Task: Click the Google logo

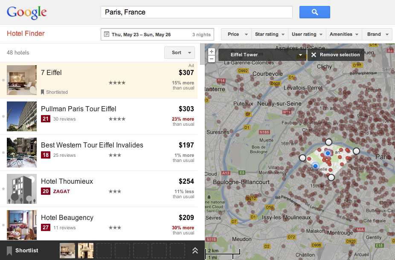Action: [27, 13]
